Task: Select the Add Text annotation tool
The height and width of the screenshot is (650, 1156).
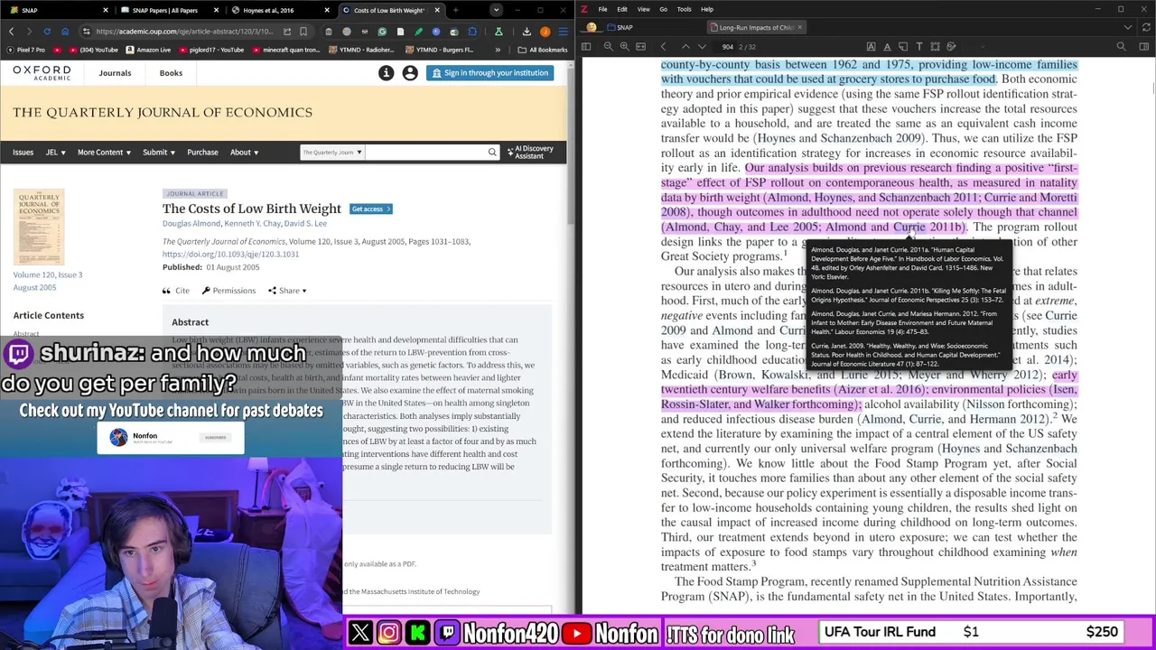Action: tap(919, 46)
